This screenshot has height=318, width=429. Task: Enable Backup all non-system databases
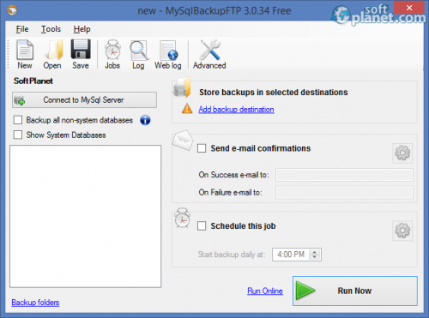(x=18, y=120)
